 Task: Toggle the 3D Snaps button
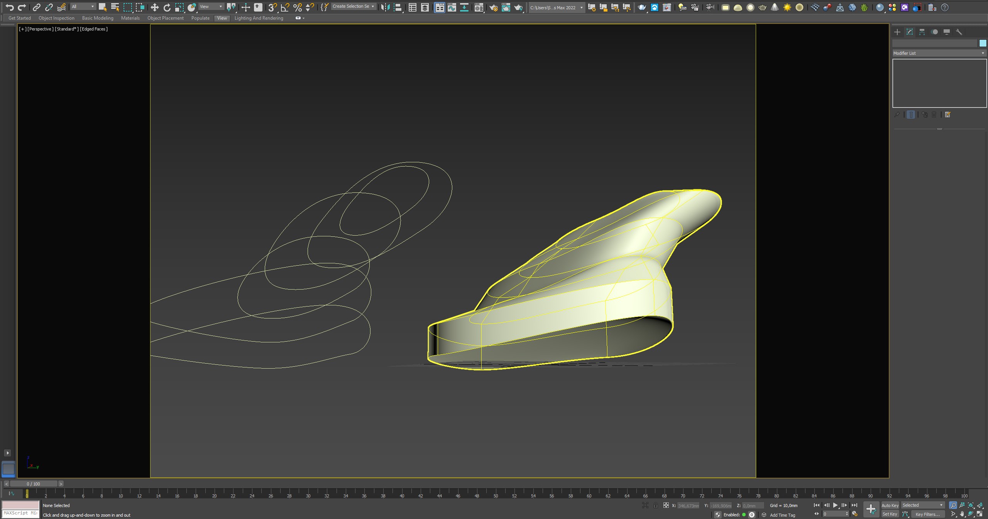tap(272, 7)
